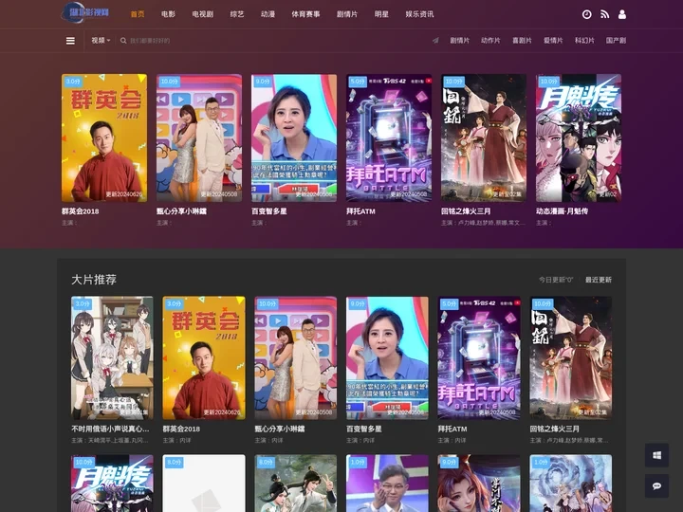Click 群英会2018 title in top carousel

pyautogui.click(x=80, y=211)
